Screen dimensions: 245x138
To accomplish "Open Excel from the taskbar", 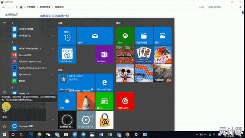I will click(110, 135).
